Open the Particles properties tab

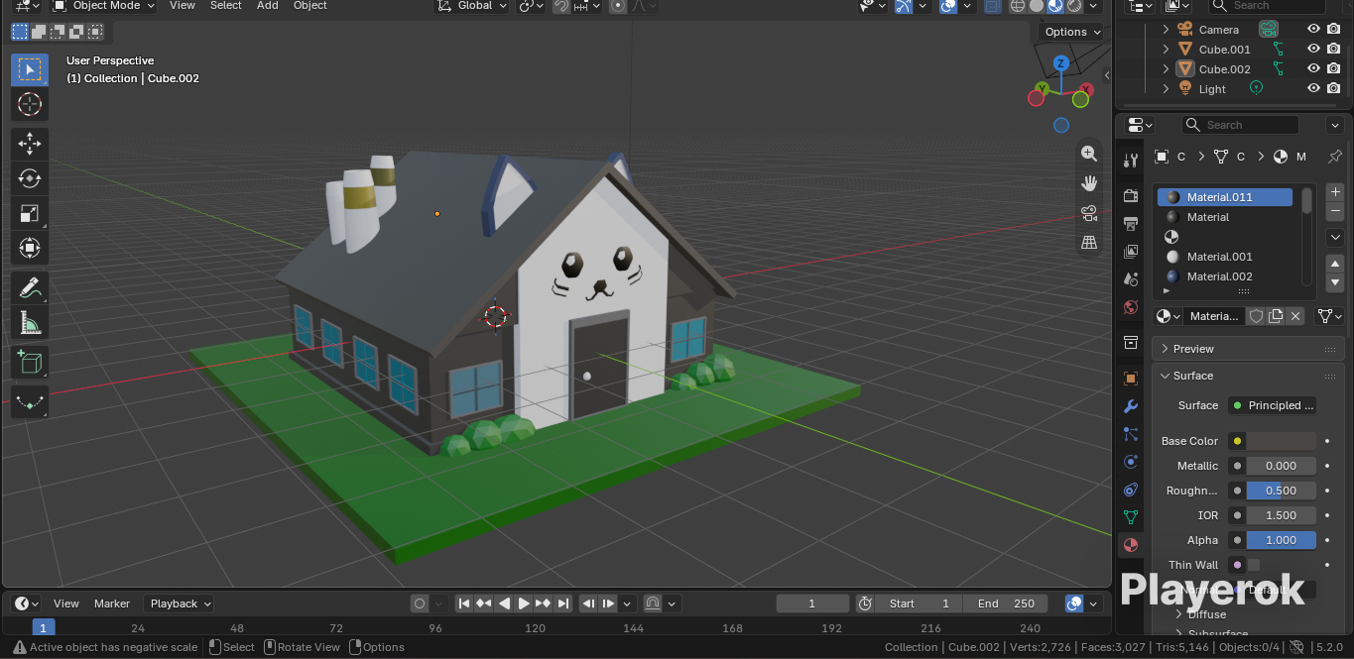click(1130, 434)
